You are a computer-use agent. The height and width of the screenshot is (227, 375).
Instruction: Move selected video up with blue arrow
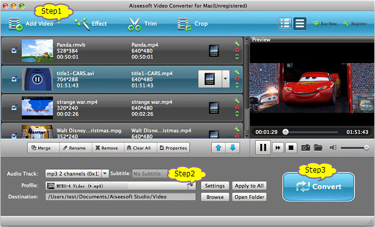(218, 148)
